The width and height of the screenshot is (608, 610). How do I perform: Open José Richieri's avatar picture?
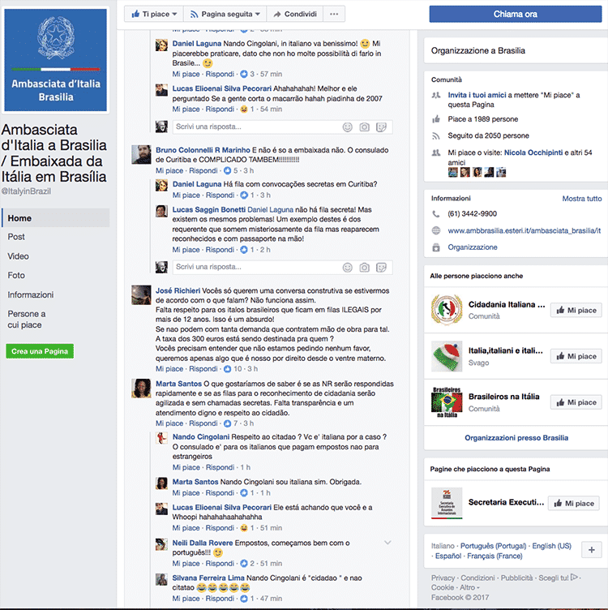point(141,295)
